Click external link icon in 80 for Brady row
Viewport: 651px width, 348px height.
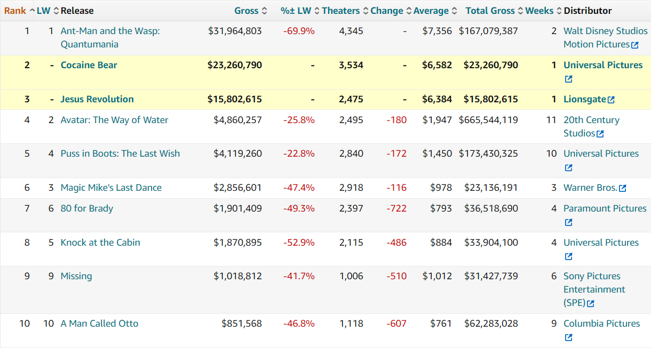coord(569,223)
